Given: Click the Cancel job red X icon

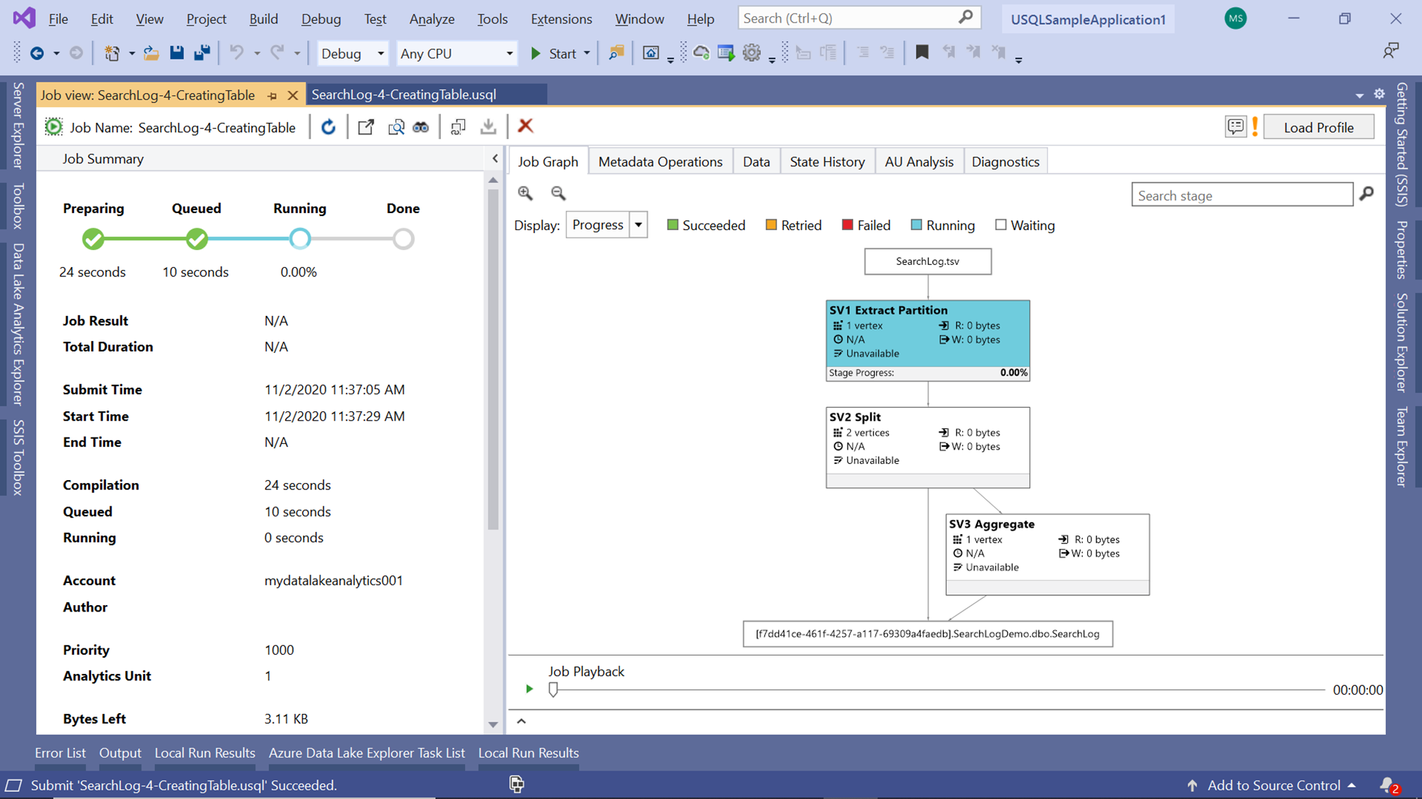Looking at the screenshot, I should pos(525,126).
